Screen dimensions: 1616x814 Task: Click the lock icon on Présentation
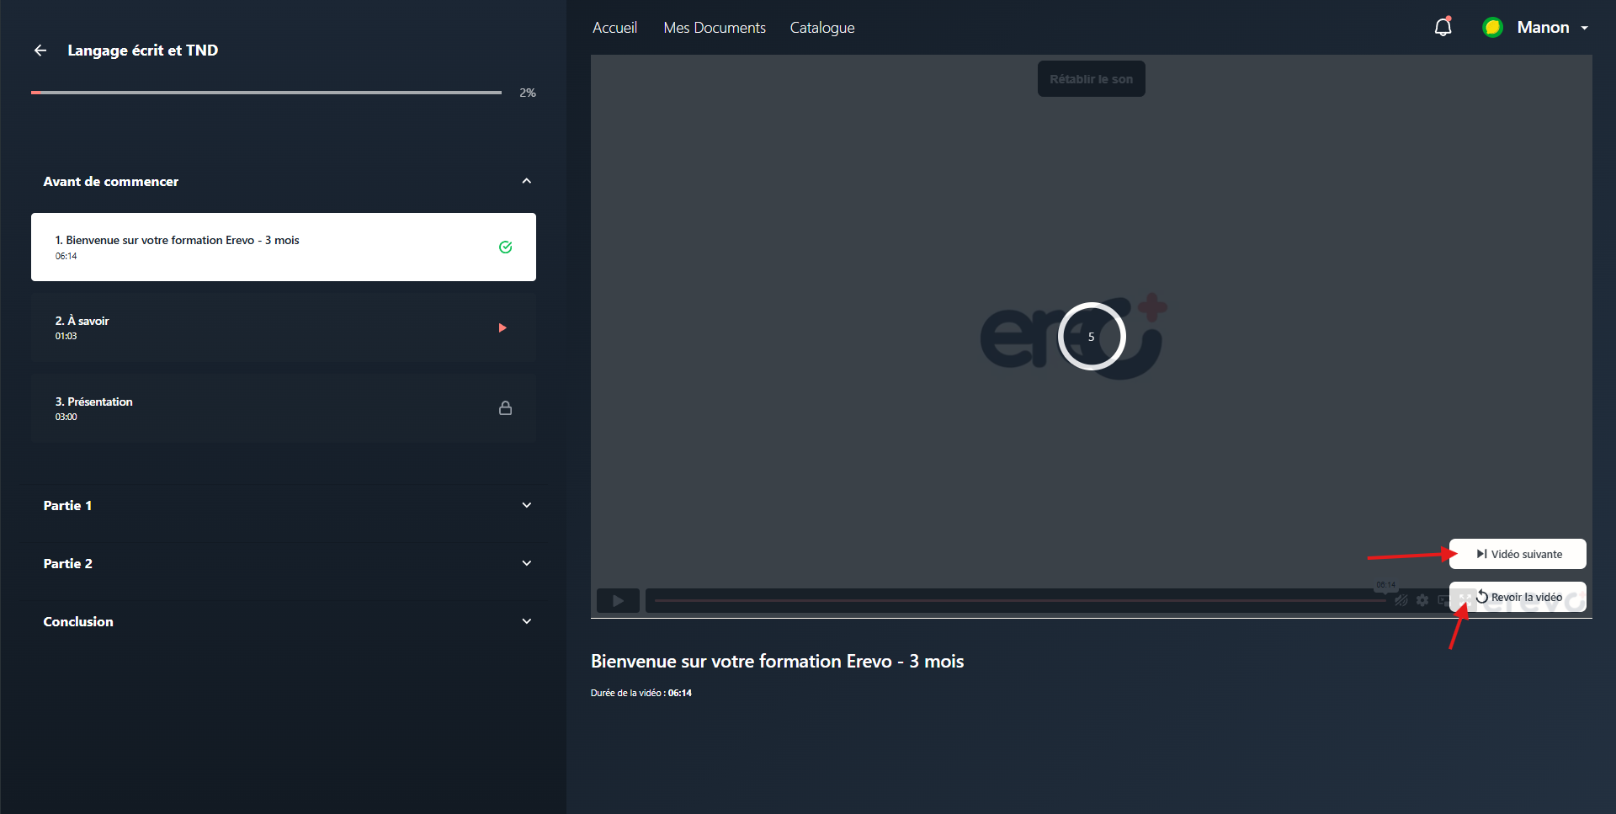[x=505, y=407]
